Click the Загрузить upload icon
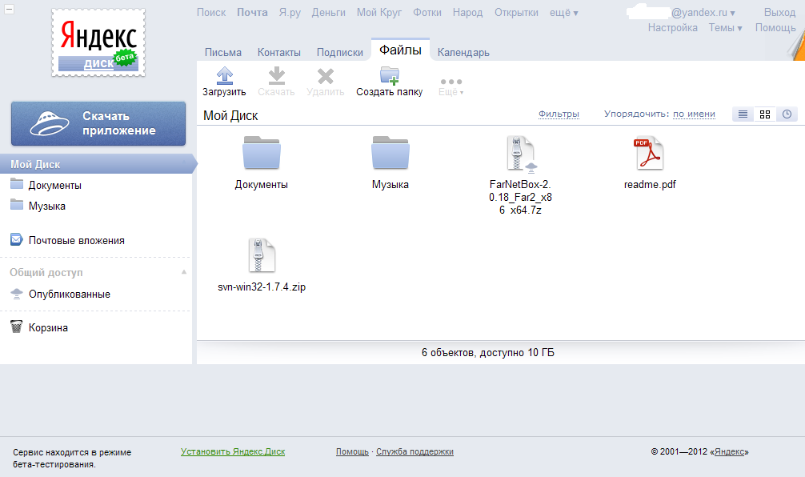This screenshot has width=805, height=477. click(x=224, y=76)
